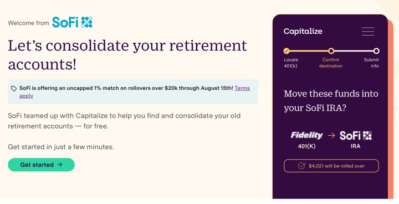Select the Confirm destination step circle
The image size is (399, 204).
click(331, 51)
